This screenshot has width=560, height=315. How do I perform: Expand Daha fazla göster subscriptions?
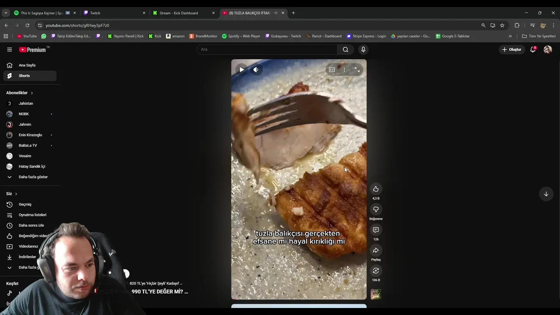30,177
